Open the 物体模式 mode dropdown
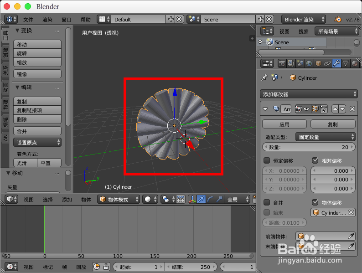 click(119, 199)
